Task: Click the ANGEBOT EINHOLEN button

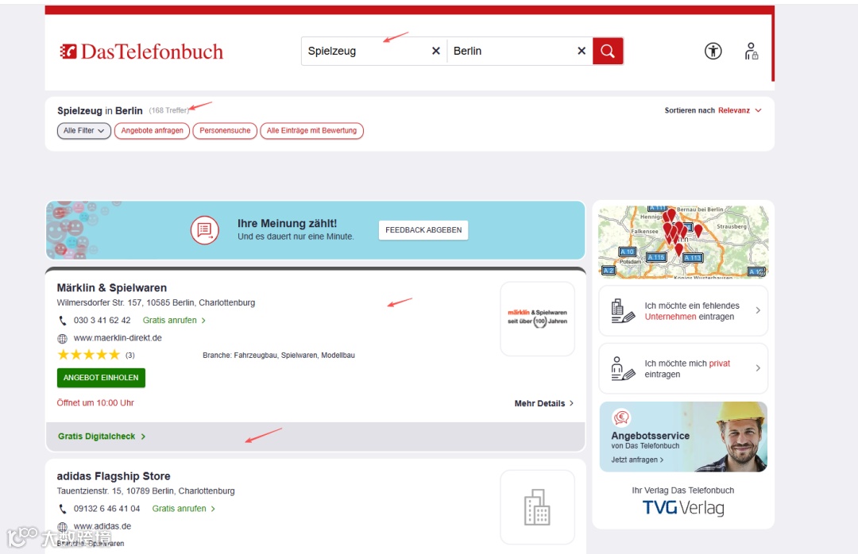Action: 101,378
